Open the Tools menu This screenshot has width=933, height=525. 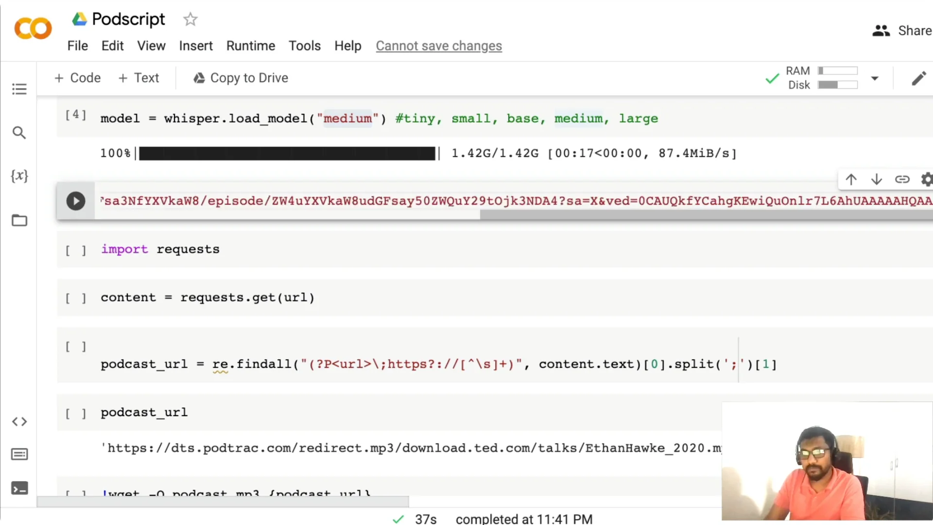pos(305,46)
